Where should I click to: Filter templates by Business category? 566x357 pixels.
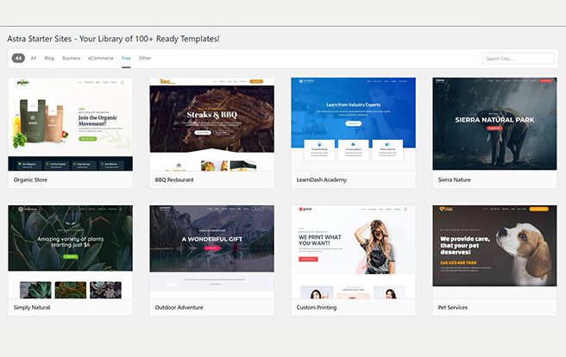[x=71, y=59]
